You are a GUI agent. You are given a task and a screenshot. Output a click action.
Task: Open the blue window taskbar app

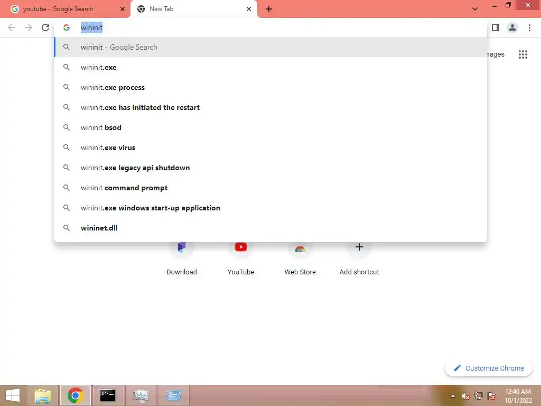click(173, 395)
